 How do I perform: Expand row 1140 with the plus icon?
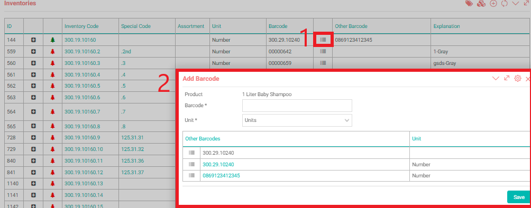point(33,184)
